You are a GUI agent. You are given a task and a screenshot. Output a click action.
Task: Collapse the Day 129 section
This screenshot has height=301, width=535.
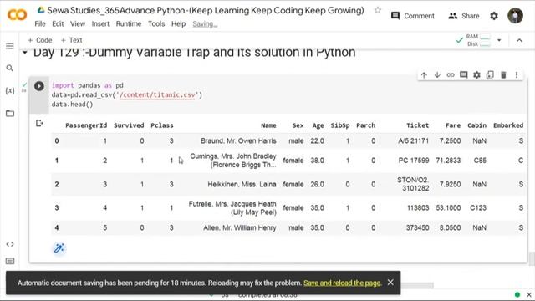(24, 53)
